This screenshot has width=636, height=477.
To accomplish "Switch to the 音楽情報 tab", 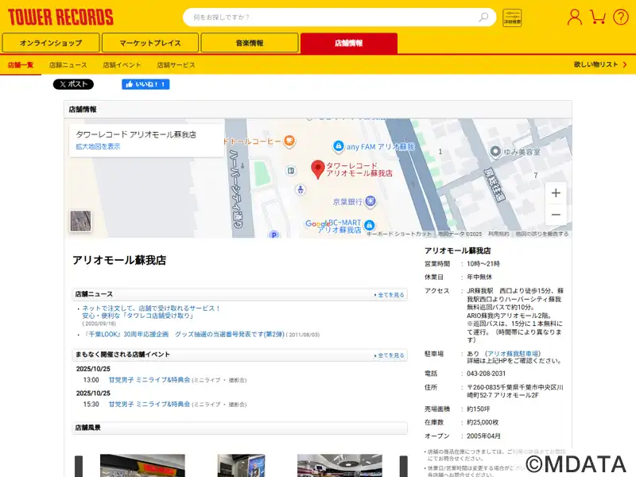I will coord(249,43).
